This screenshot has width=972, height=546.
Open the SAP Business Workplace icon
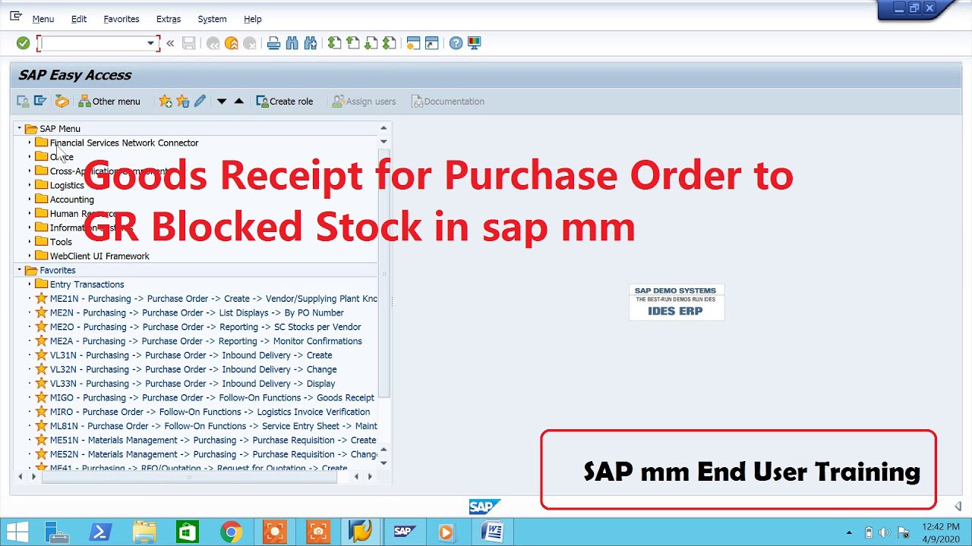(x=62, y=101)
